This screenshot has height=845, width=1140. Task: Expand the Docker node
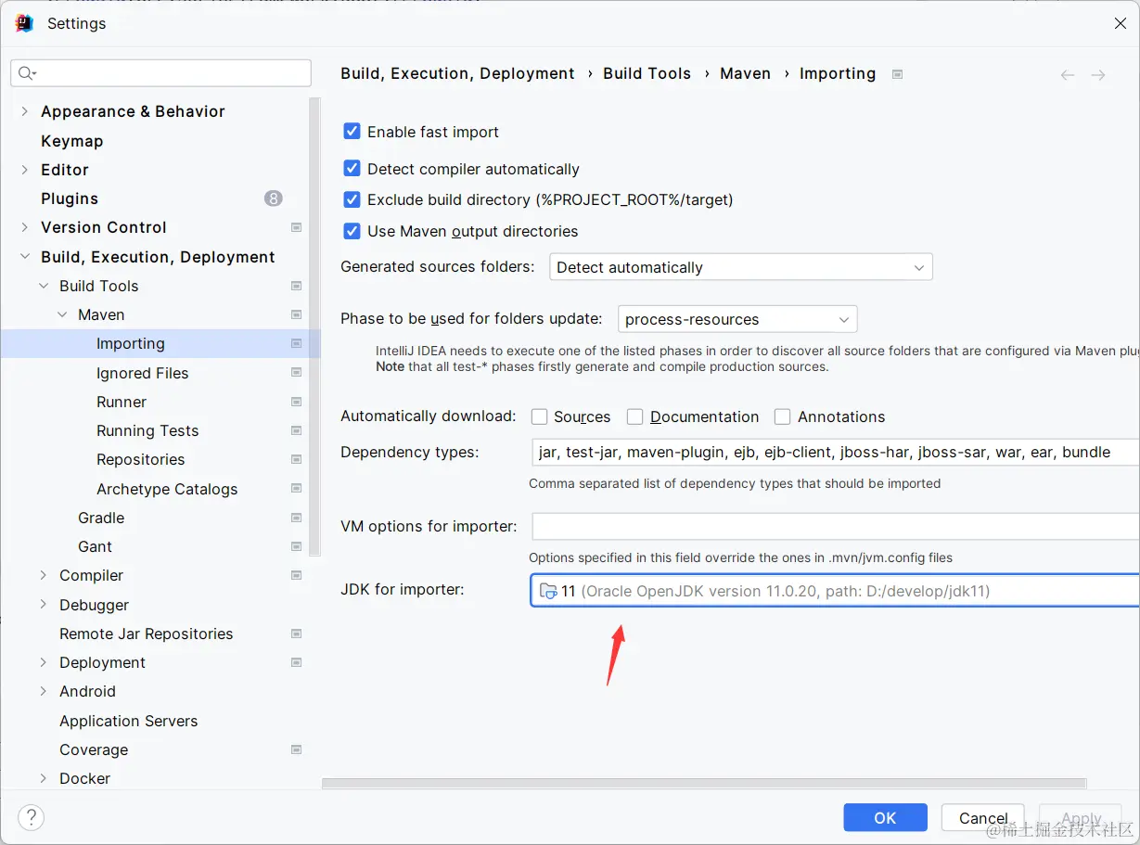(43, 778)
